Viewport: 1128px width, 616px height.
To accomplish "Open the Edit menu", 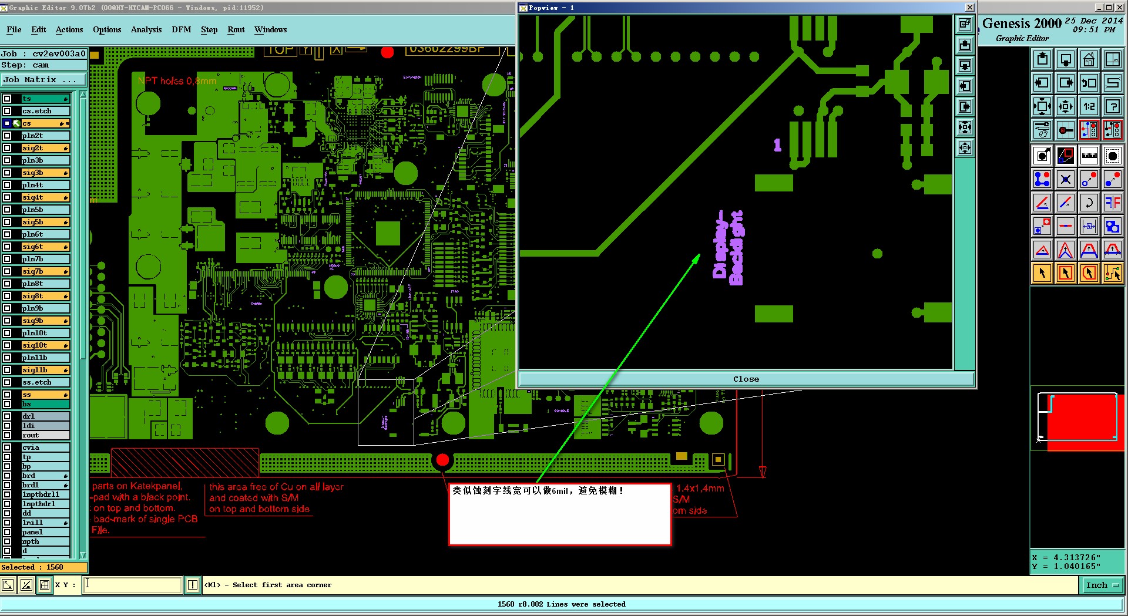I will coord(39,29).
